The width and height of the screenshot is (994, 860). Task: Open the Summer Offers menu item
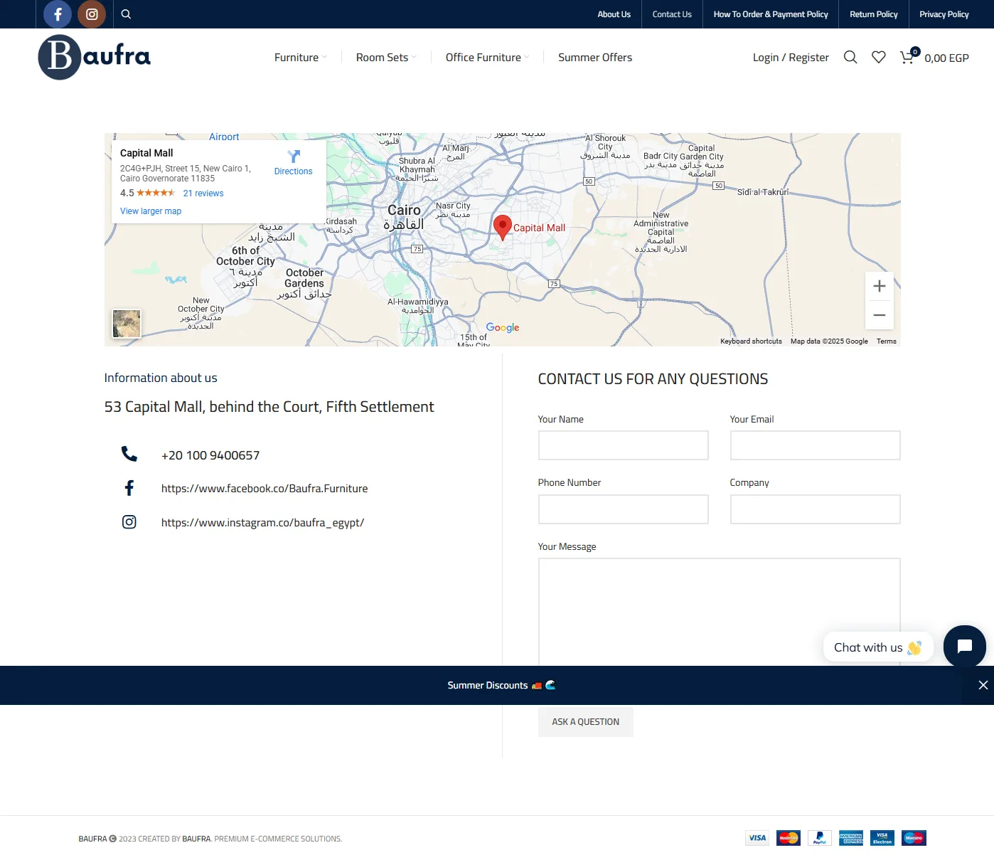(595, 58)
